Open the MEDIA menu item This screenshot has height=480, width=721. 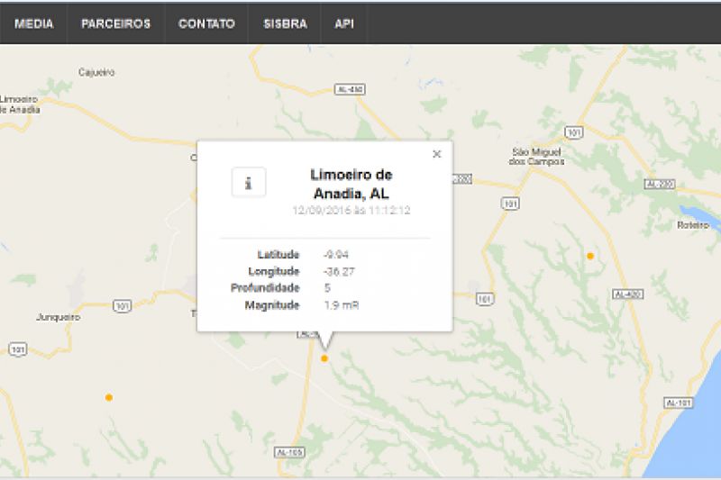[x=33, y=24]
